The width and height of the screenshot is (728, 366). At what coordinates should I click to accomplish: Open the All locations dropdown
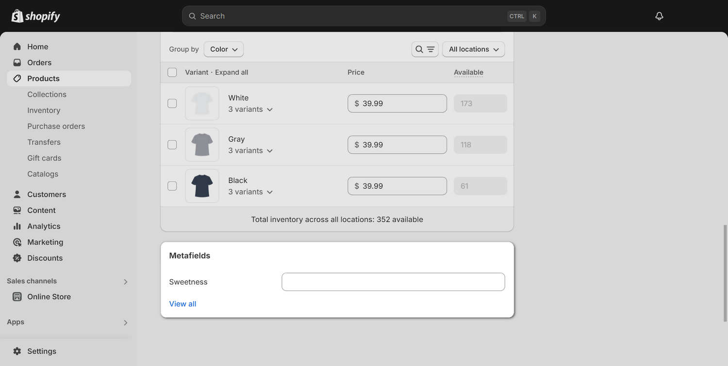[474, 49]
